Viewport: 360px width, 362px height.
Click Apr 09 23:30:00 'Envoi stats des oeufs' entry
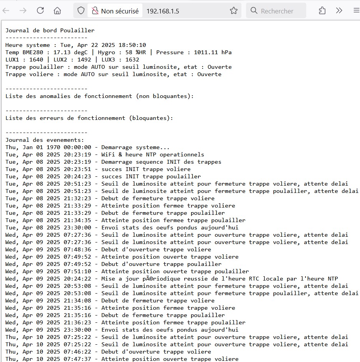point(122,330)
